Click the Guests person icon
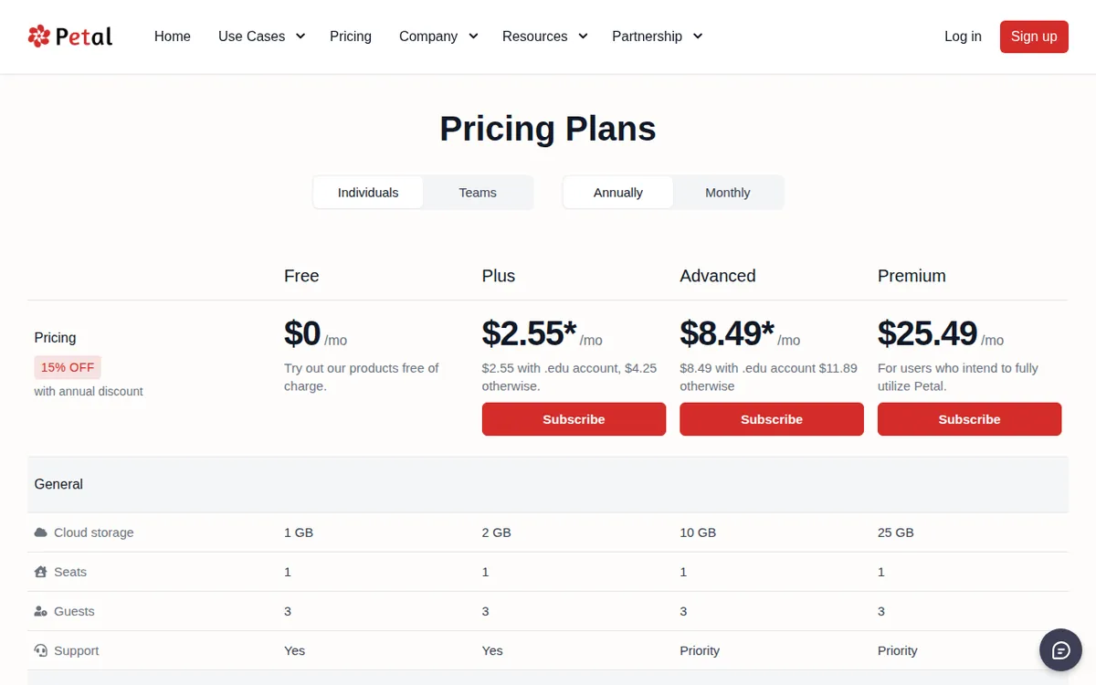Viewport: 1096px width, 685px height. [40, 611]
